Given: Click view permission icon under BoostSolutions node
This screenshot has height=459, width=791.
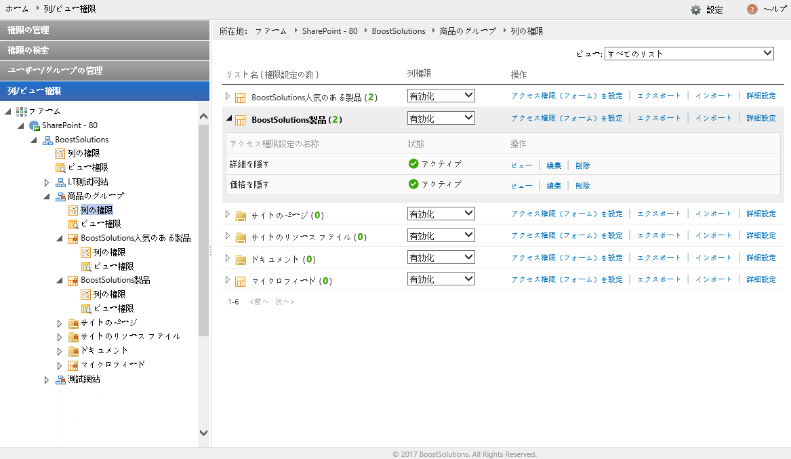Looking at the screenshot, I should coord(60,167).
